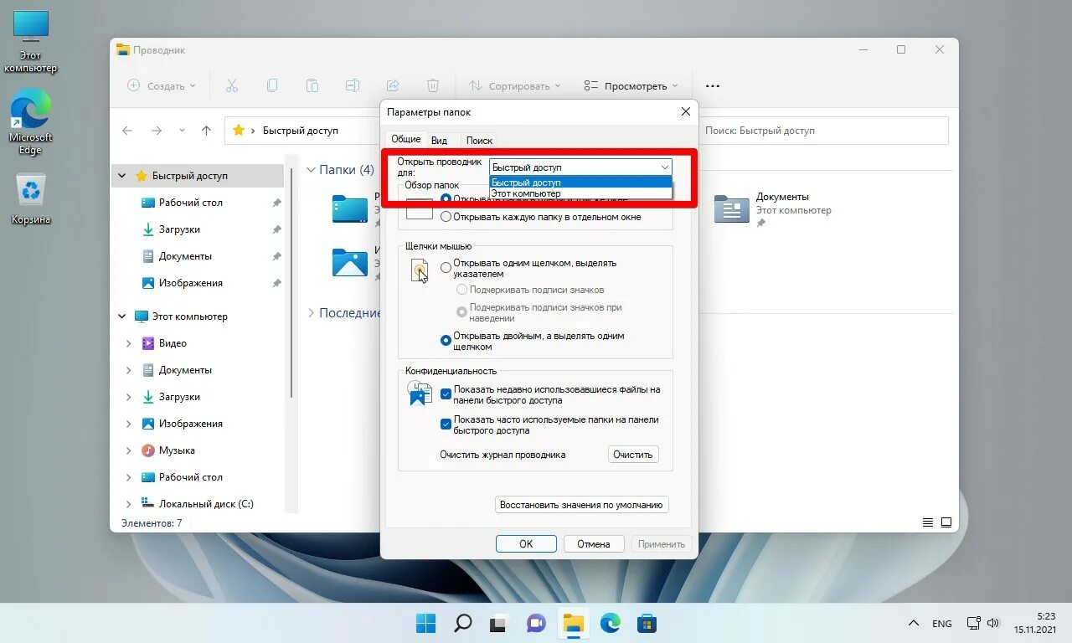Switch to details view icon in status bar
The image size is (1072, 643).
click(928, 522)
